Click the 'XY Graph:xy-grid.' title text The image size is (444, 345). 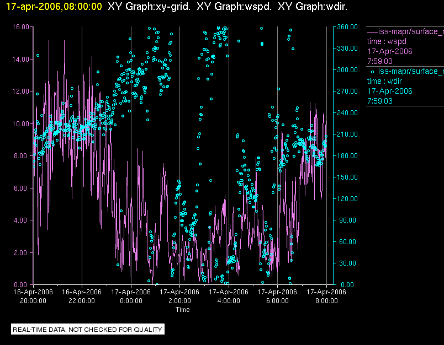[x=149, y=7]
